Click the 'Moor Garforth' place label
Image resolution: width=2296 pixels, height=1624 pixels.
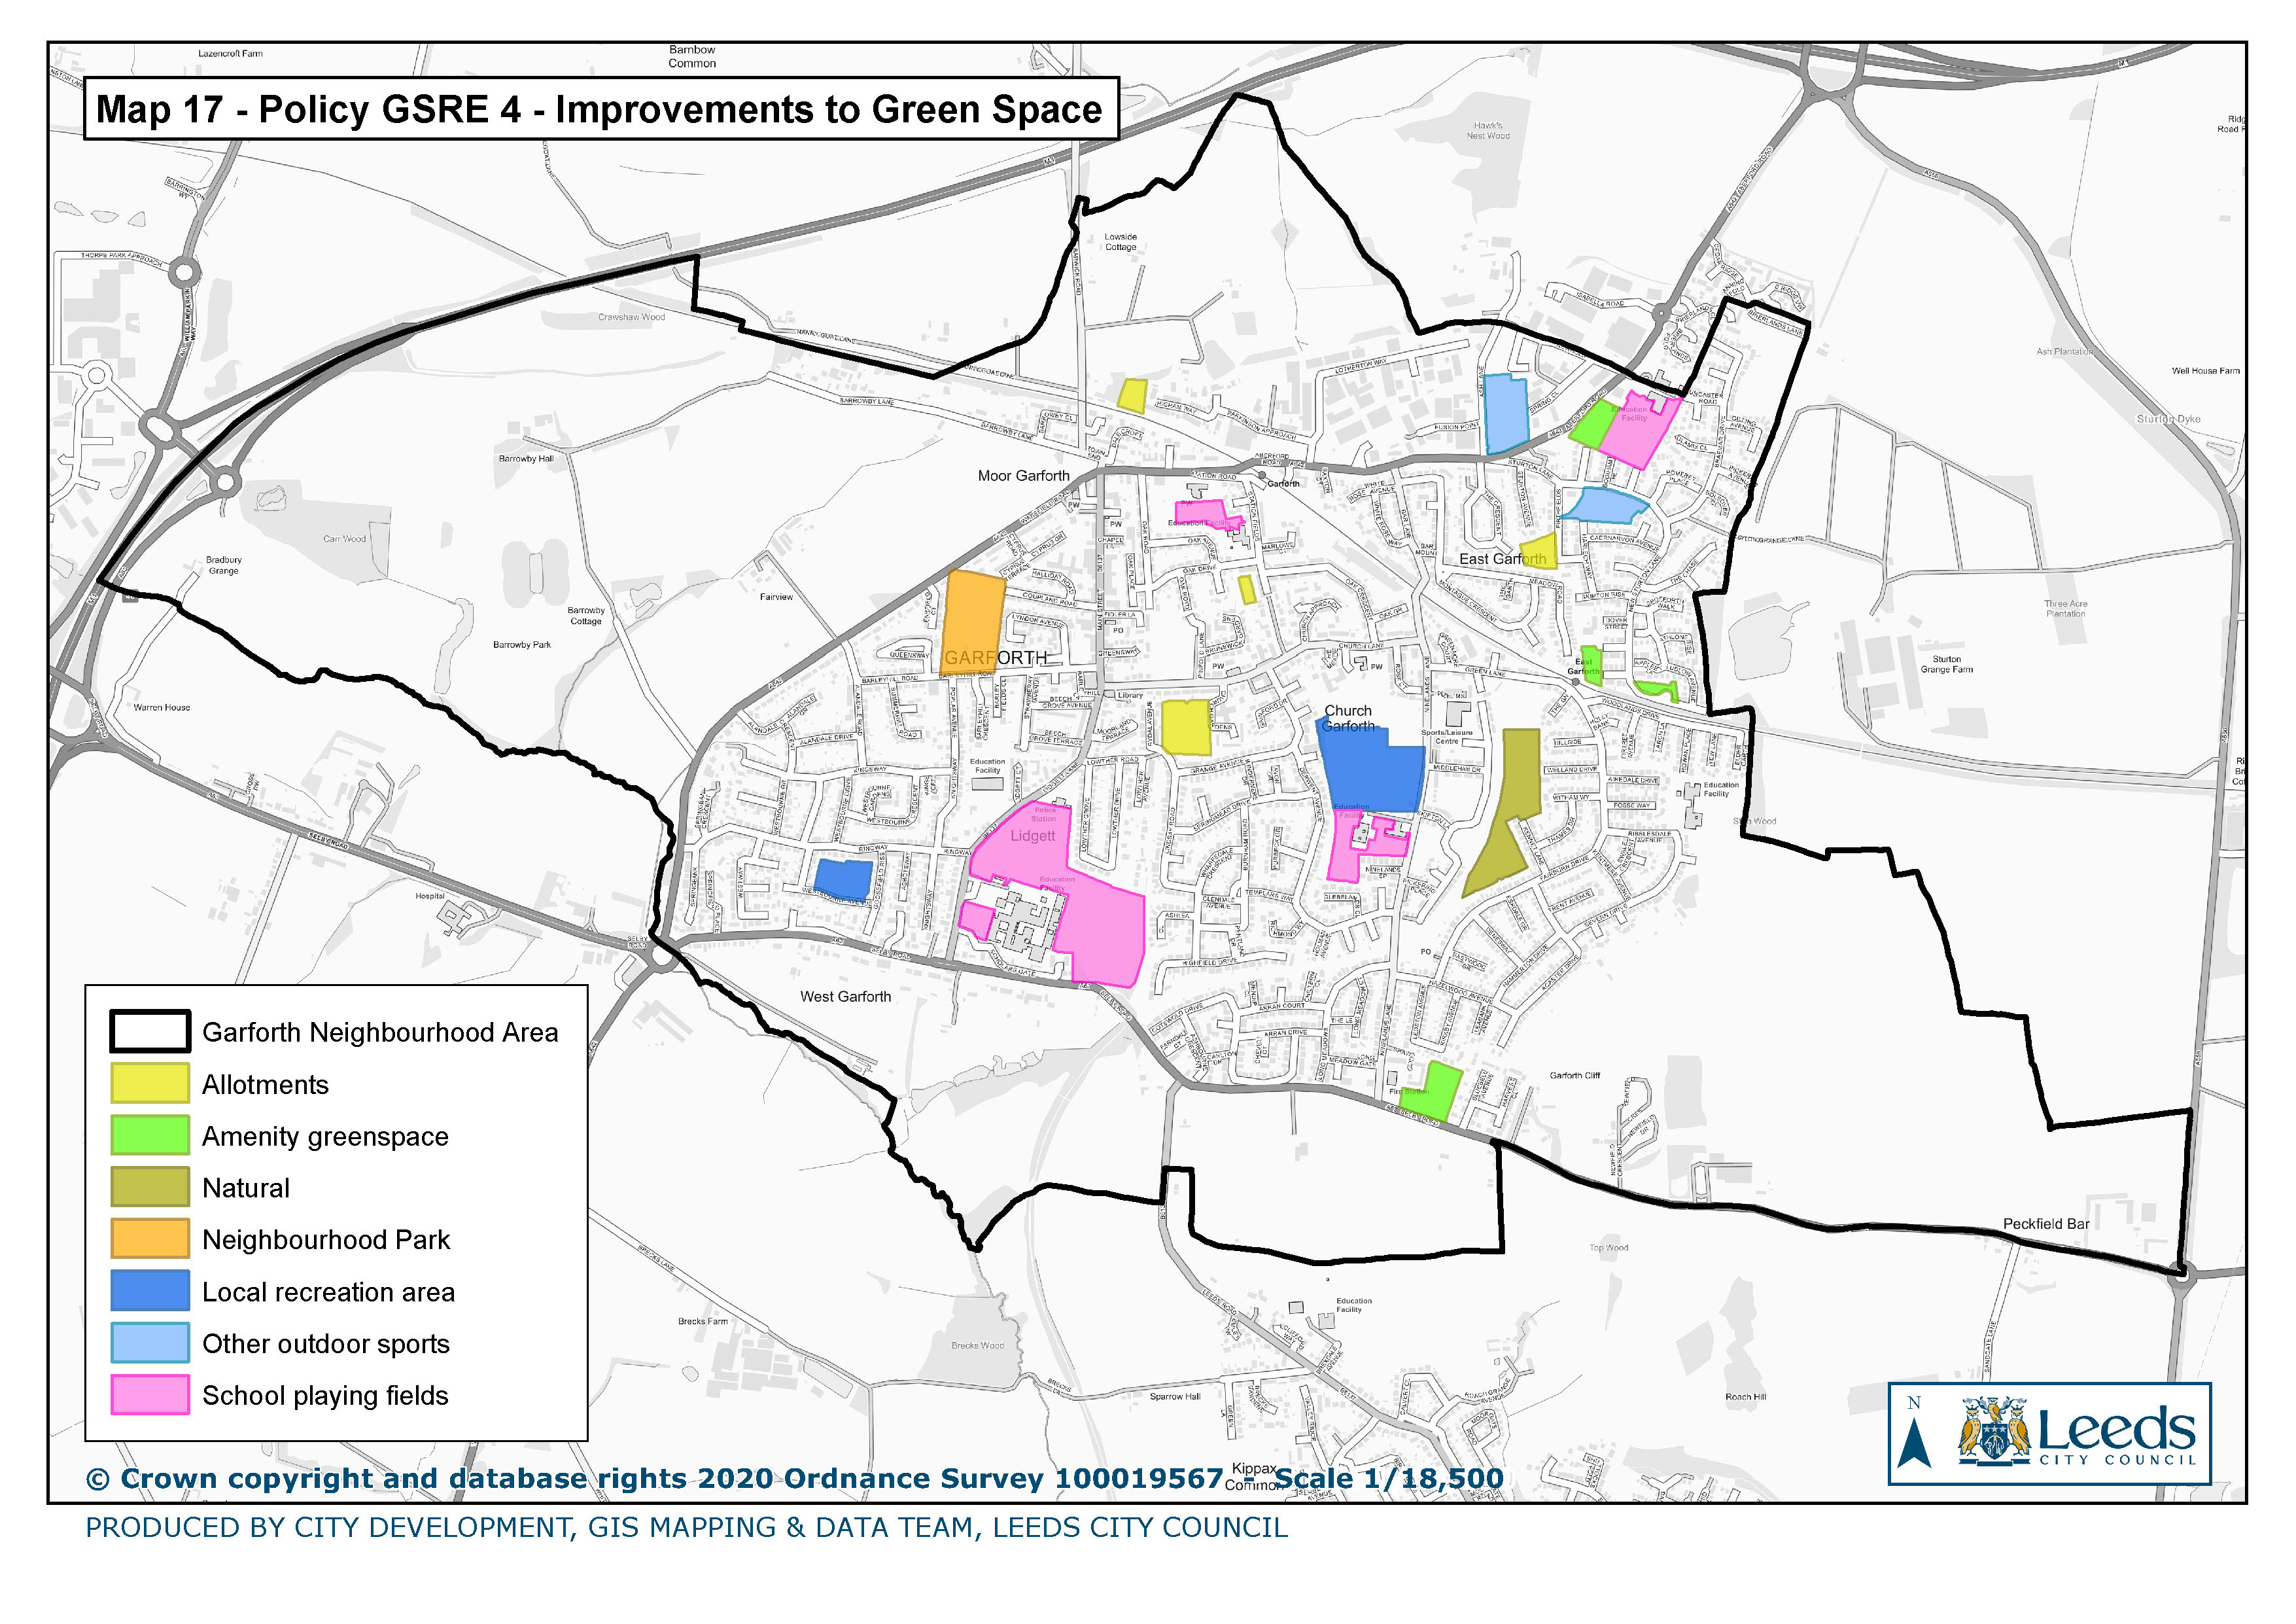pos(1023,476)
